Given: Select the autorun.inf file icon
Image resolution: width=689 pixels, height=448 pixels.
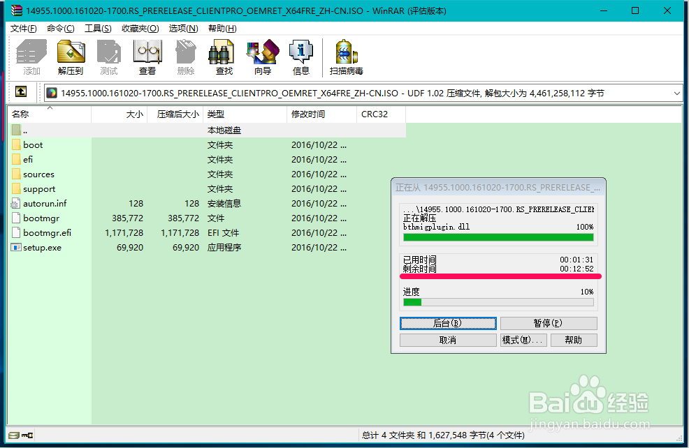Looking at the screenshot, I should pyautogui.click(x=16, y=204).
